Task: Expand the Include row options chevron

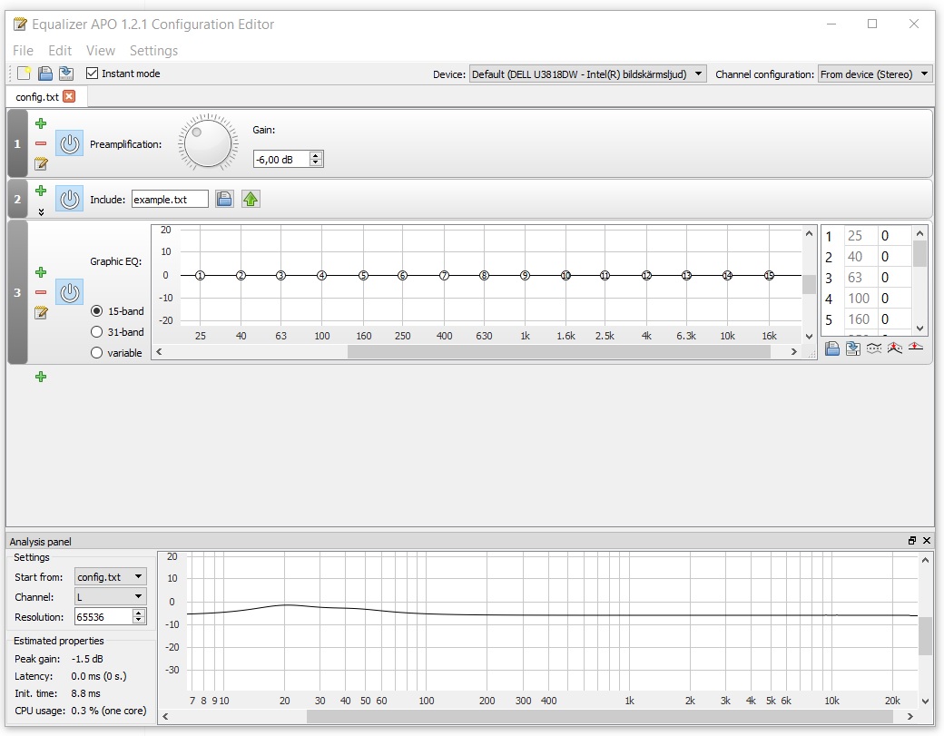Action: (x=41, y=211)
